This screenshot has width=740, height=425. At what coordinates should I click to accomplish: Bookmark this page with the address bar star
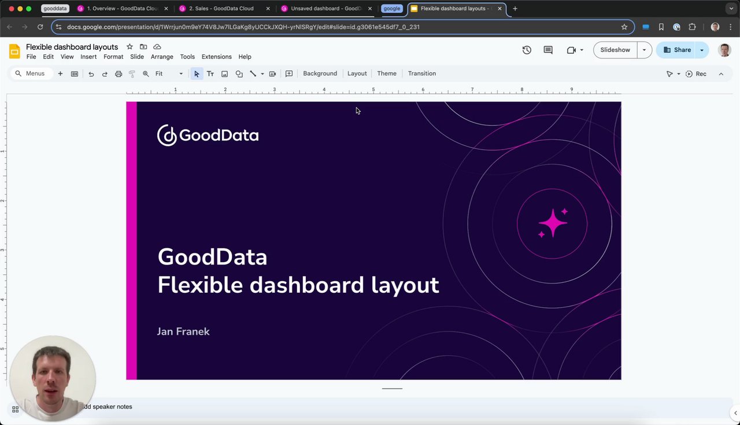click(624, 27)
